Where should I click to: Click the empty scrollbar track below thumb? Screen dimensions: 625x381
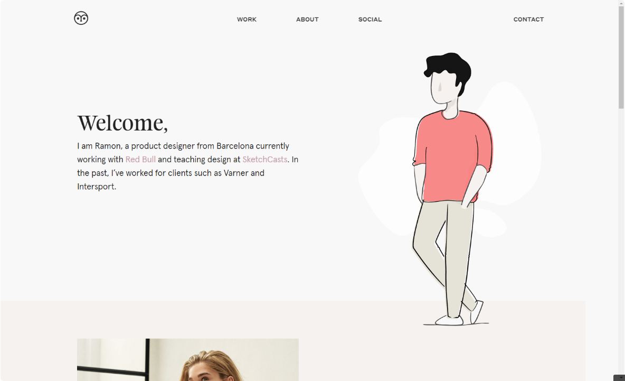pos(621,239)
